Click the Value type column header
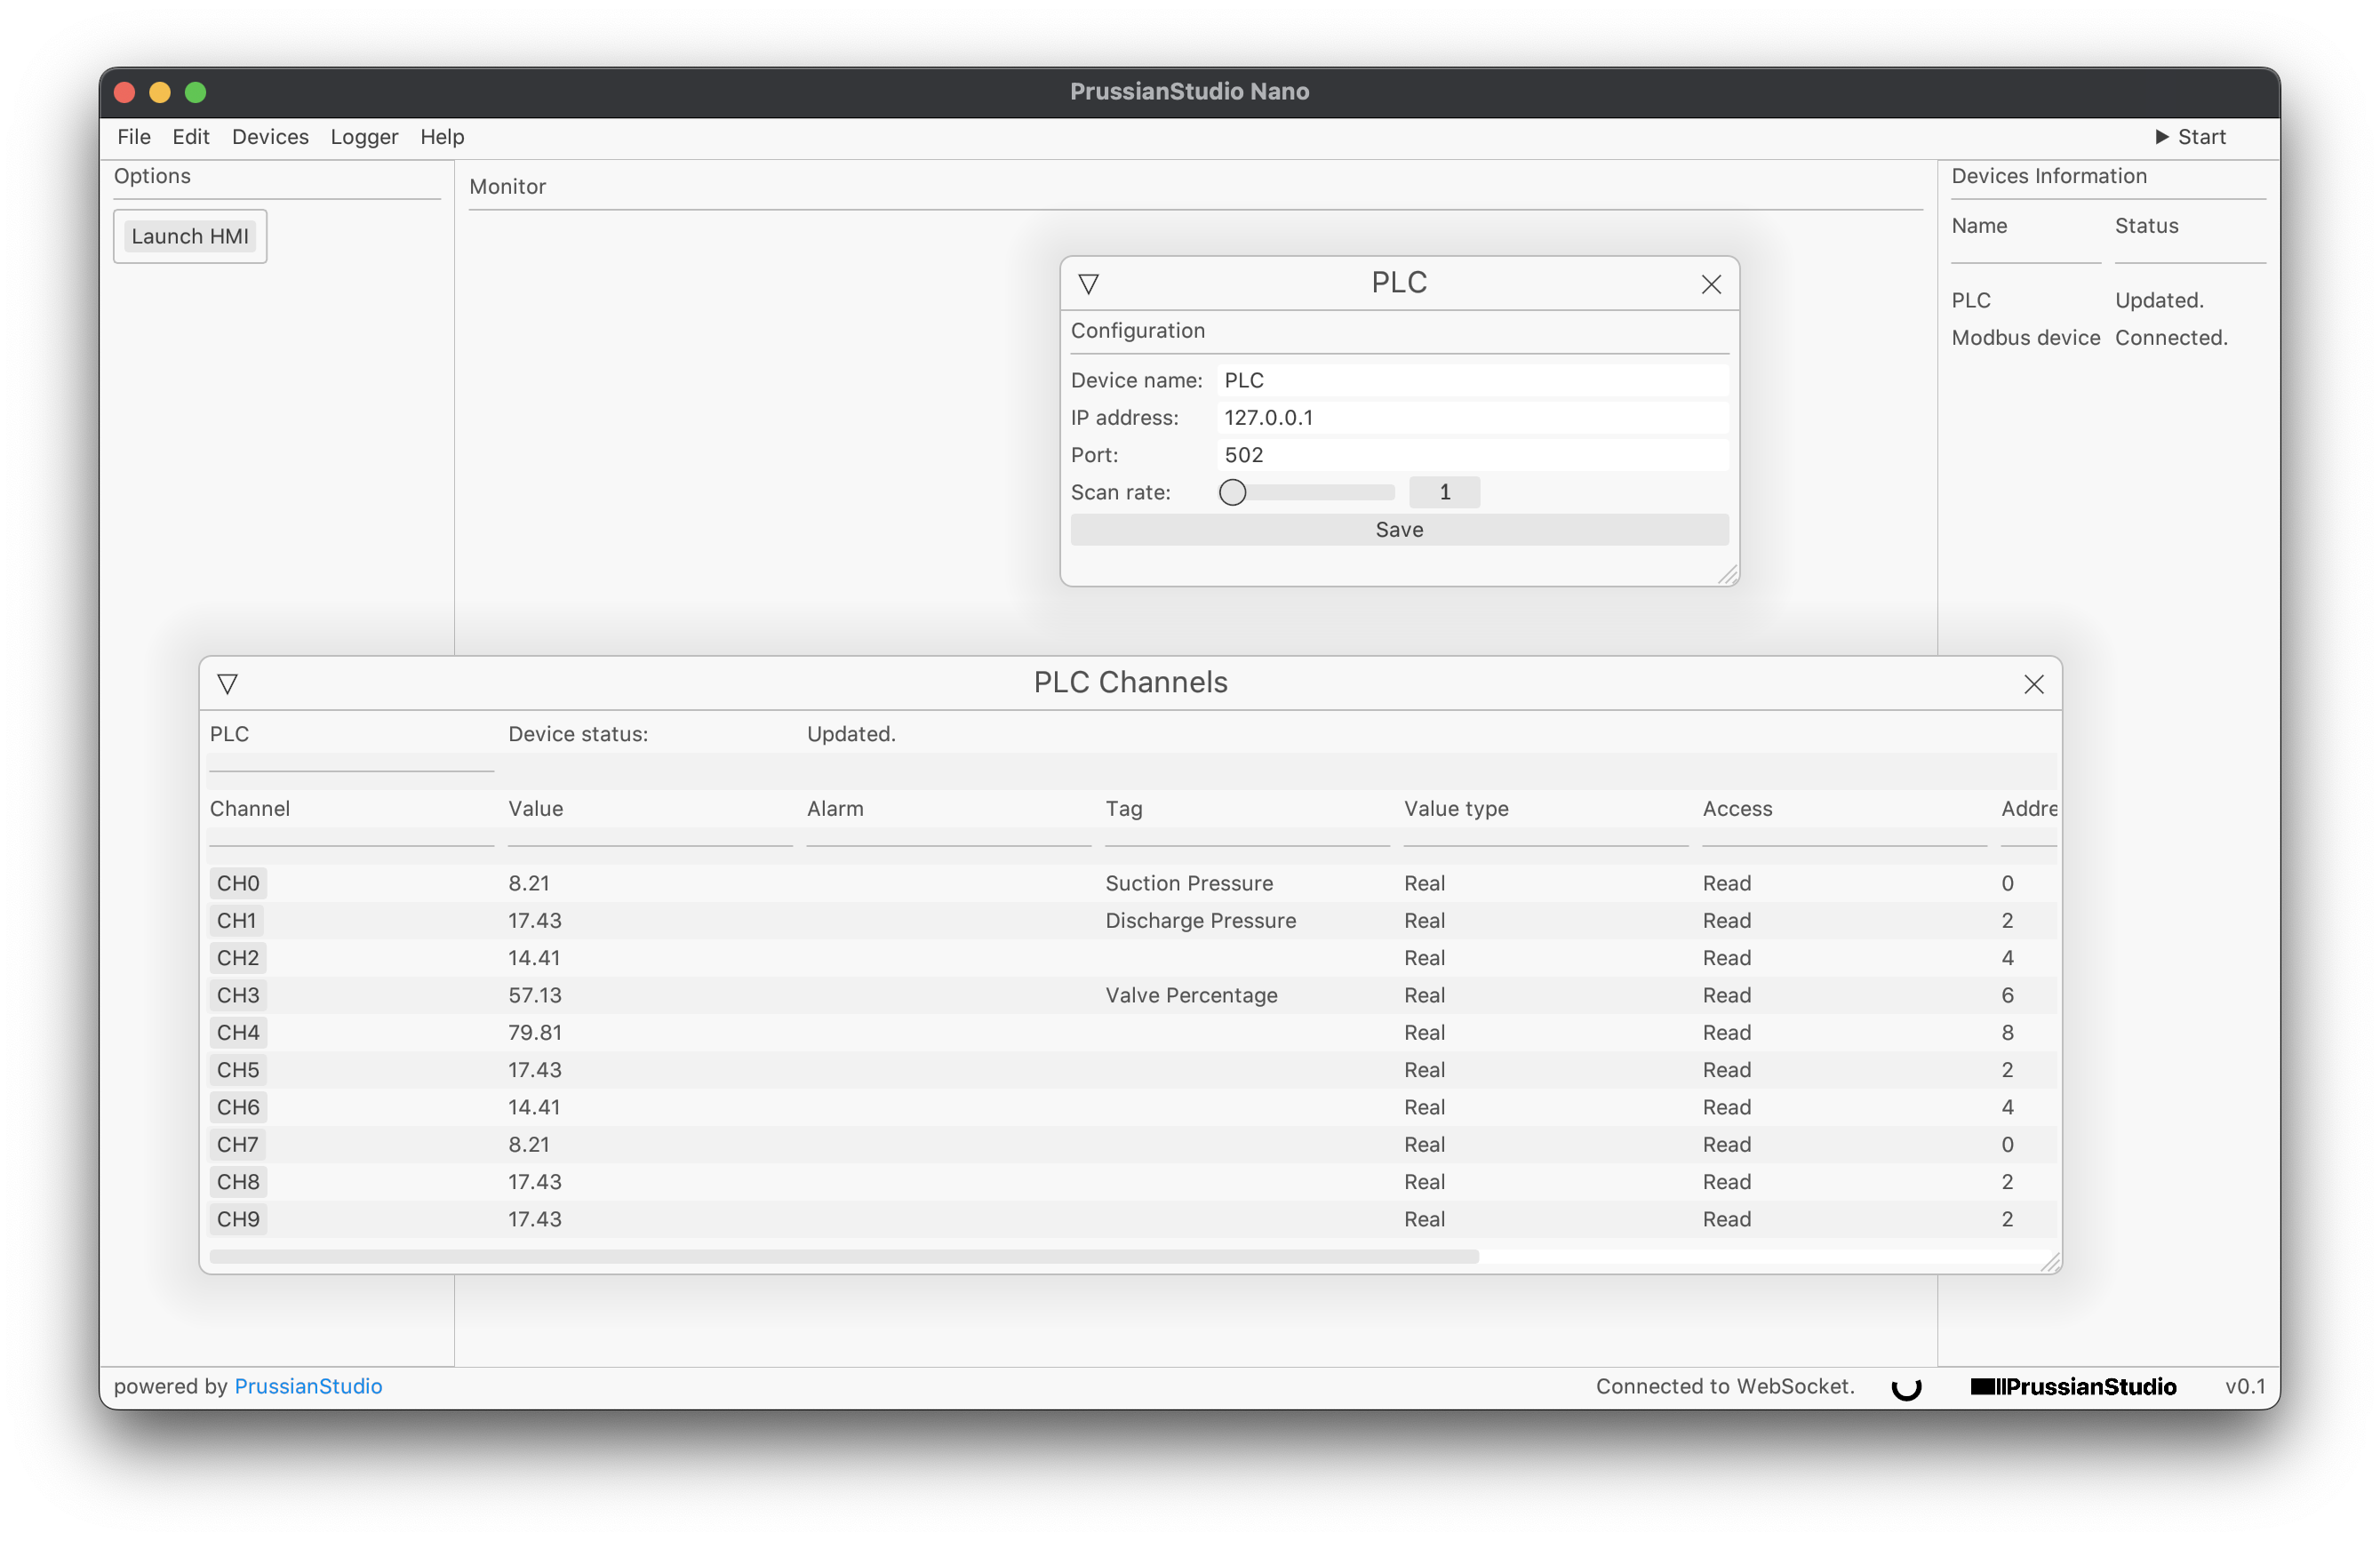This screenshot has height=1541, width=2380. pos(1456,808)
